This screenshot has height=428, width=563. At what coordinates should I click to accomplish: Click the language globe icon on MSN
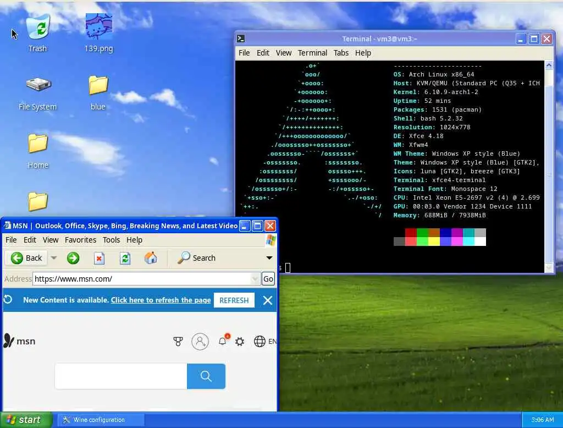pyautogui.click(x=260, y=342)
